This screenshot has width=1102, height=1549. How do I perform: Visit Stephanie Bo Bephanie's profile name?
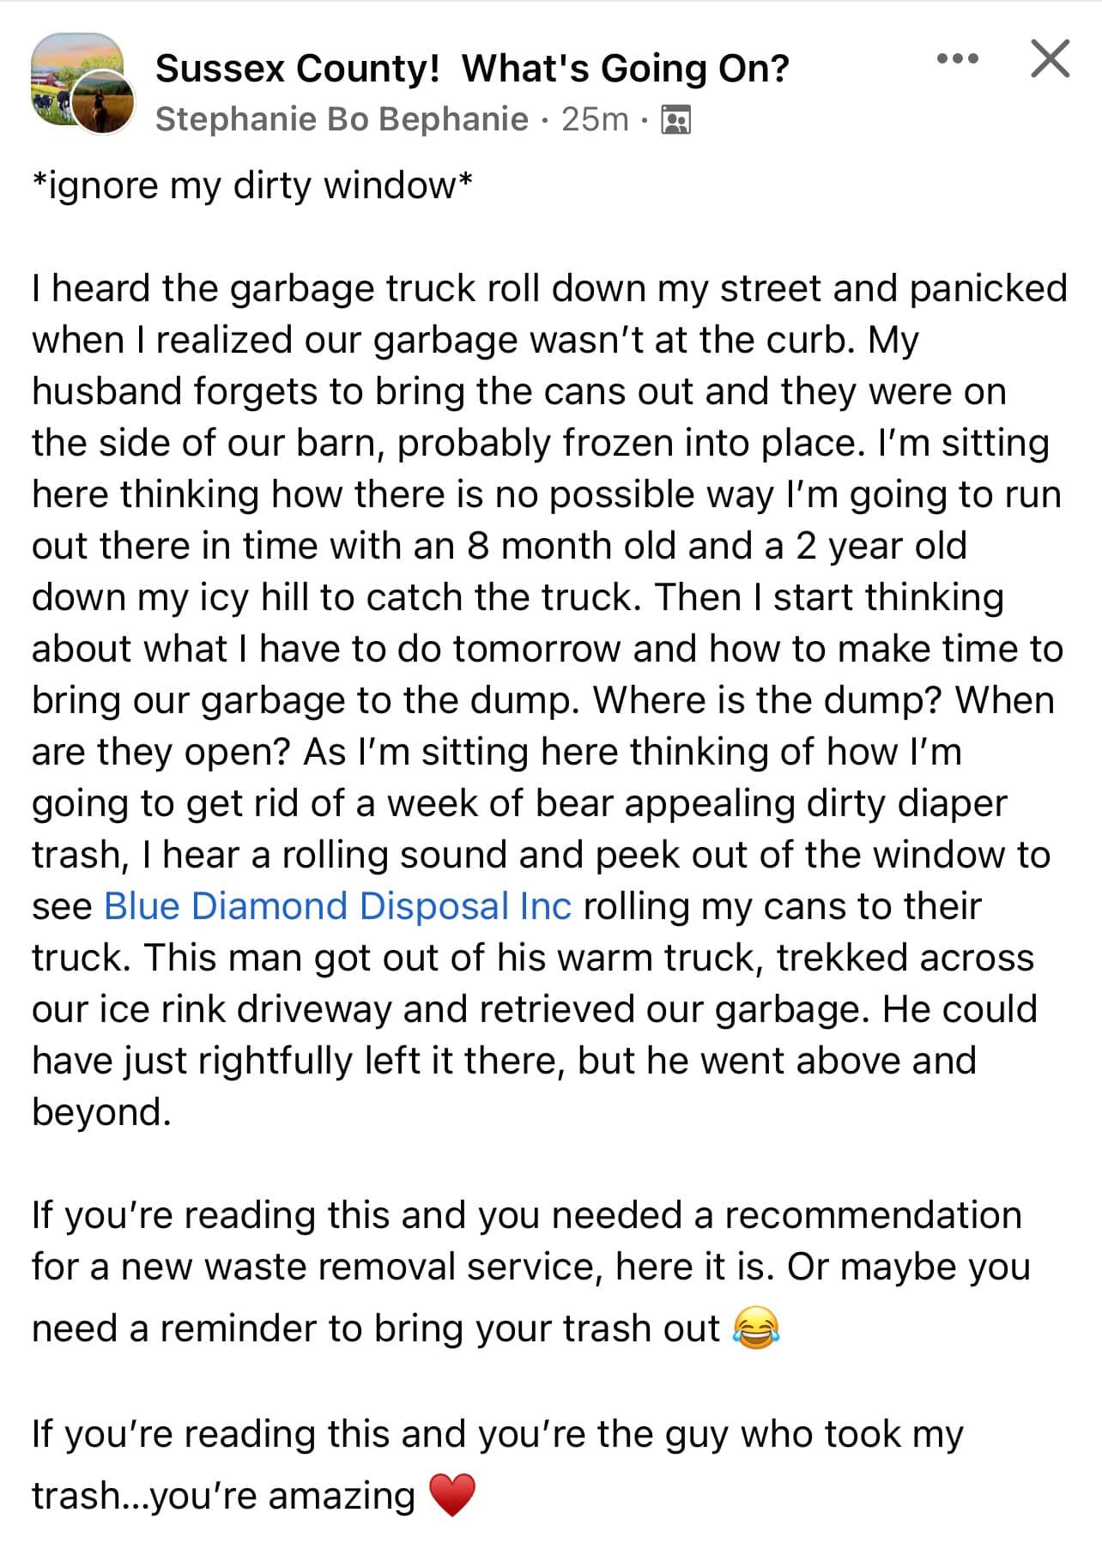[342, 119]
